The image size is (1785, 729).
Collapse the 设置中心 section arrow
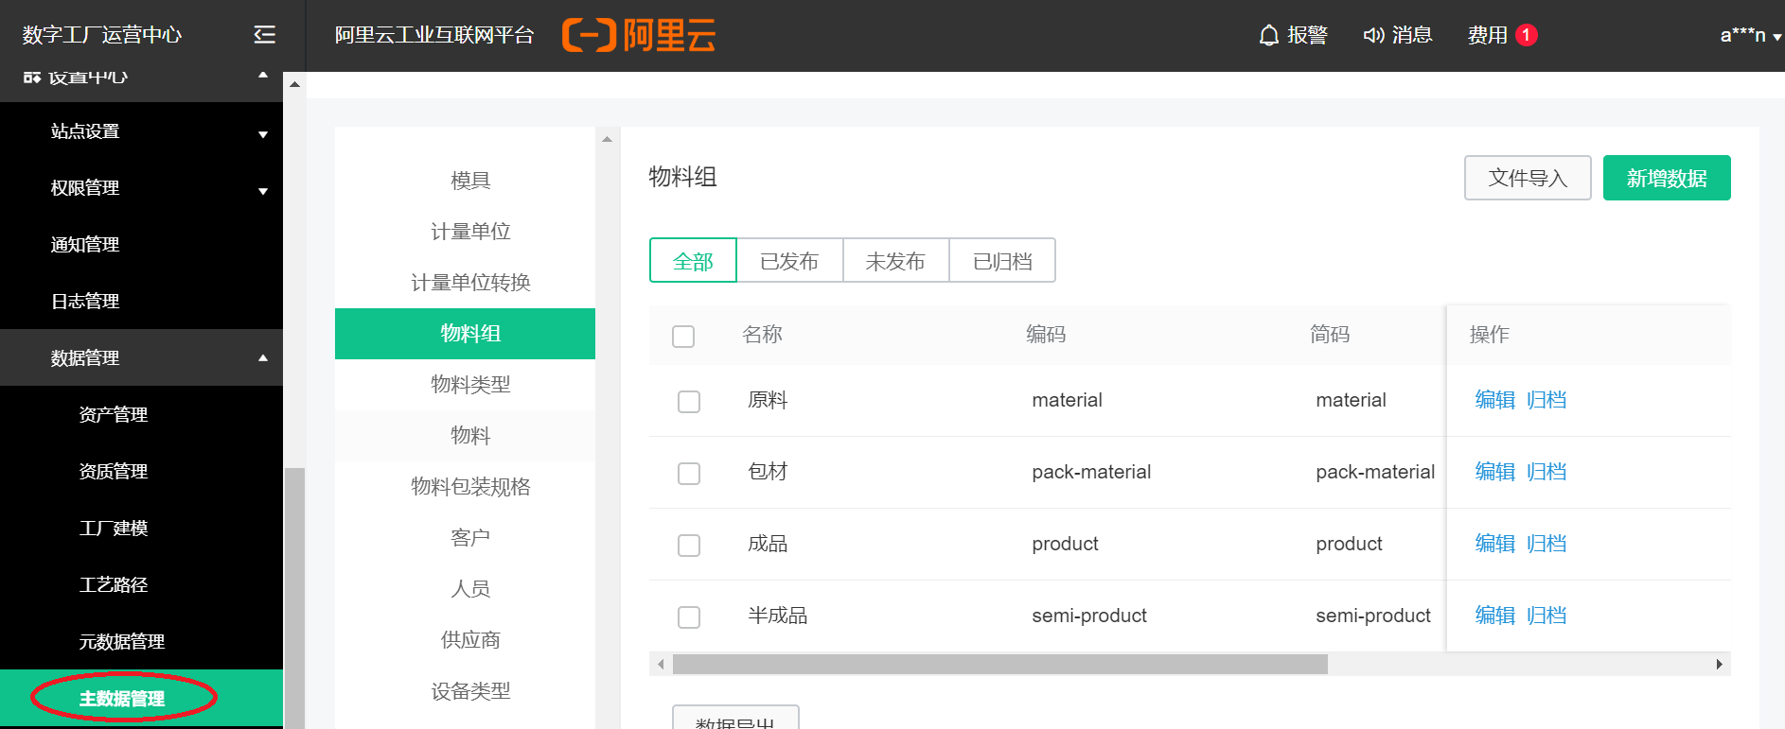click(263, 76)
